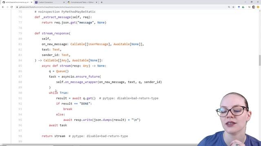Click "Queue" on line 86

[x=60, y=71]
